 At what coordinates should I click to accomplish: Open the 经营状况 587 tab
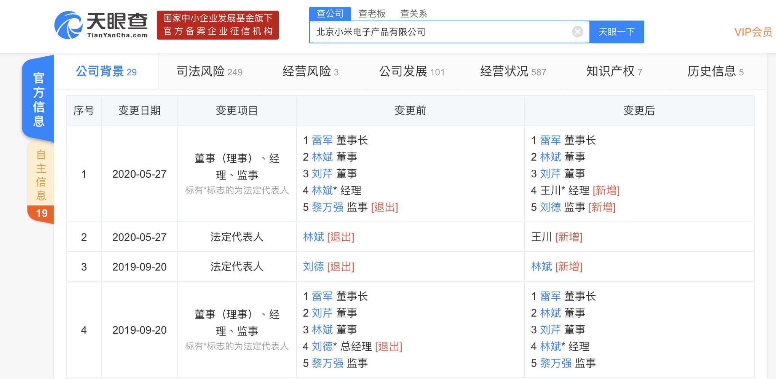[x=513, y=72]
